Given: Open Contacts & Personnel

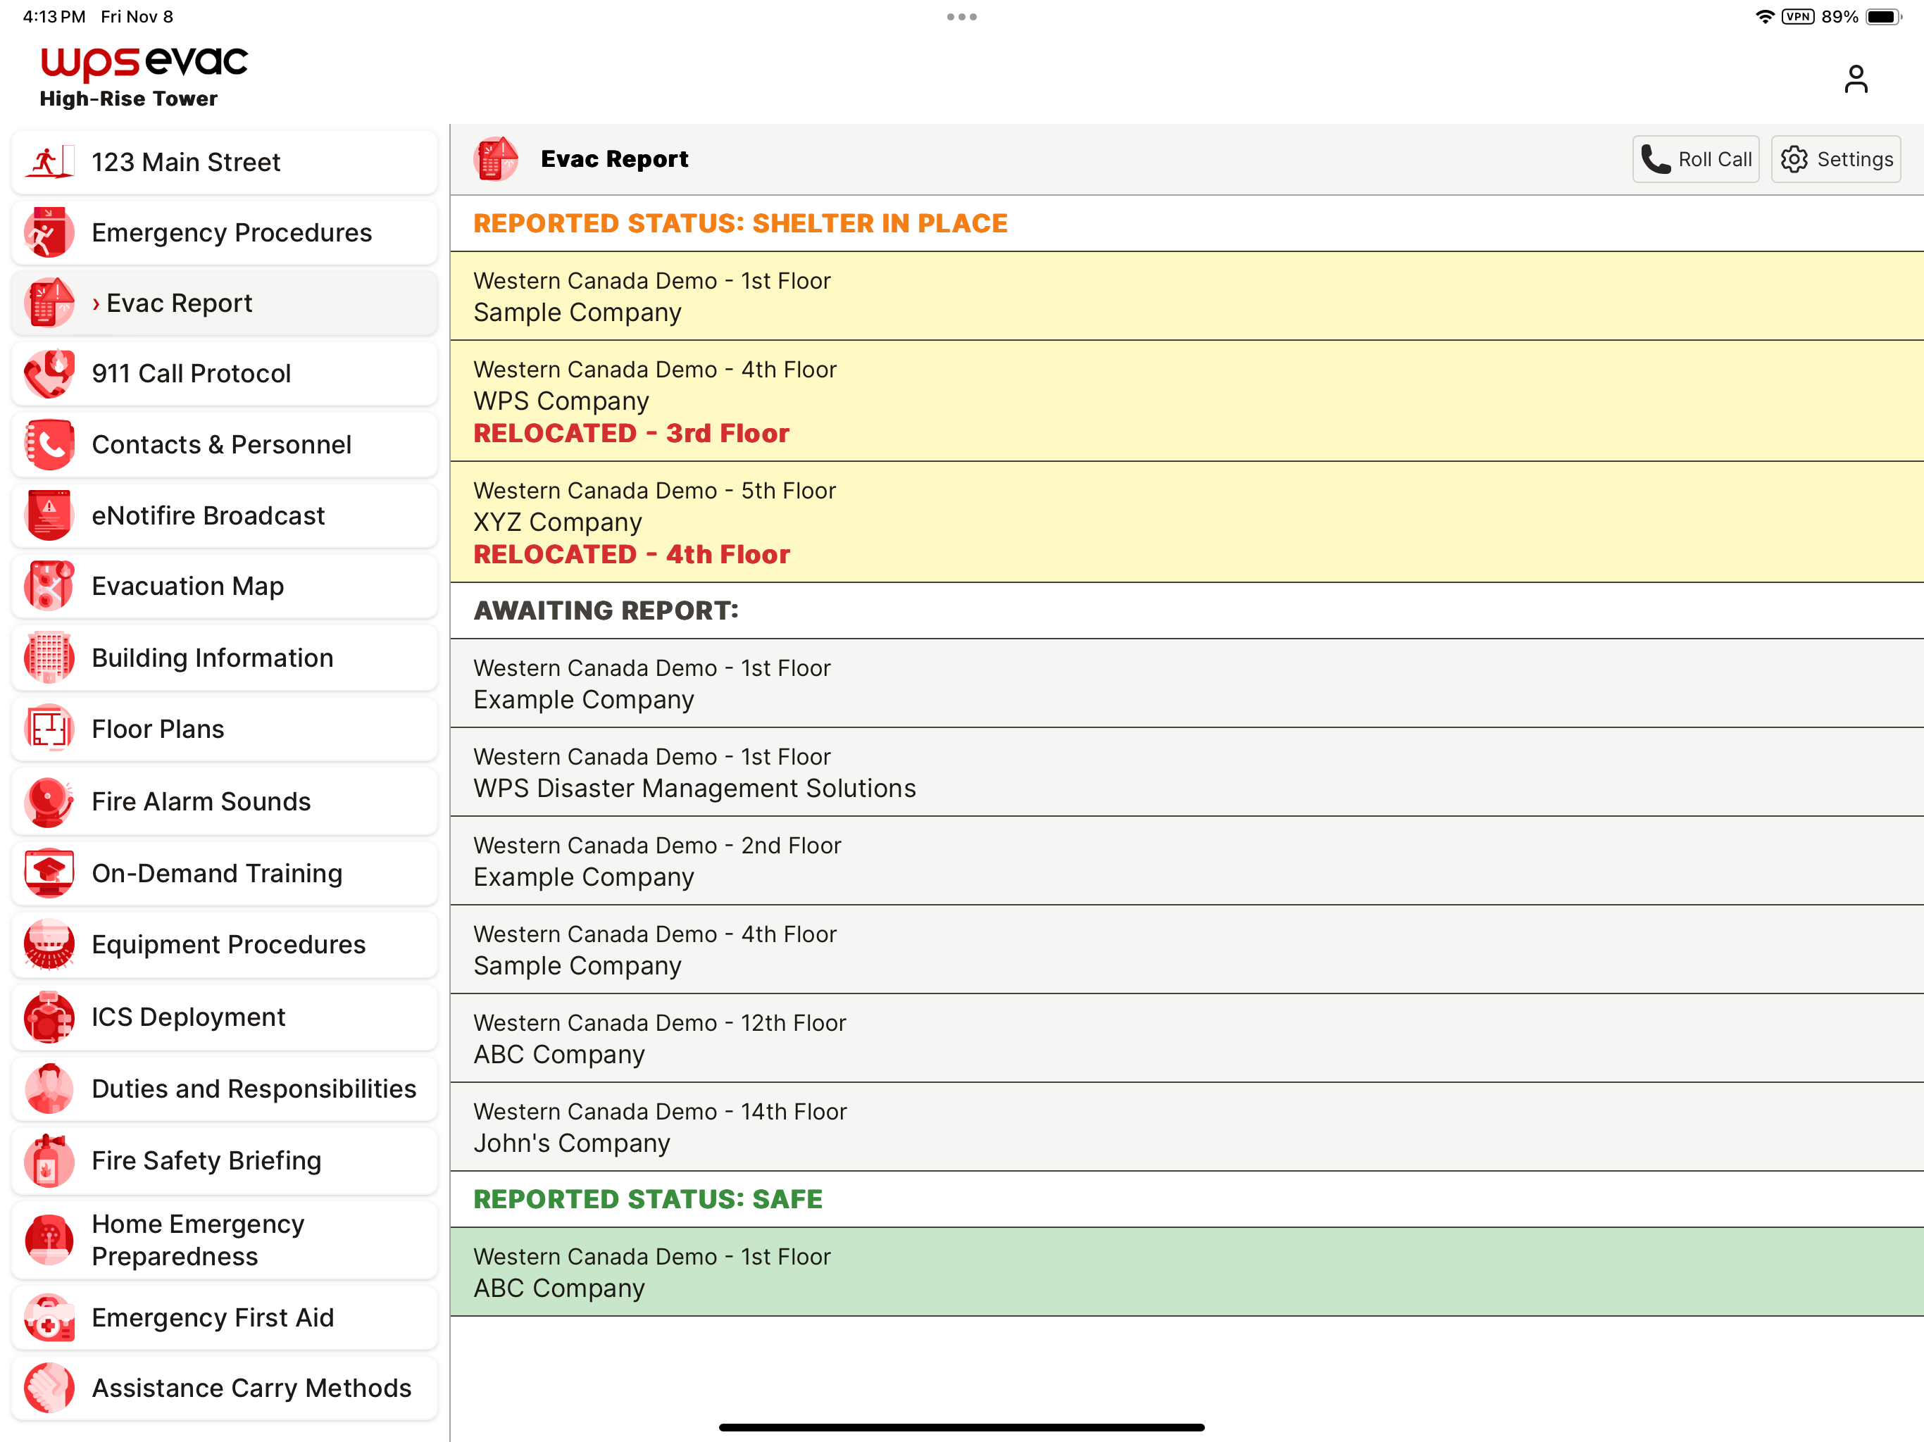Looking at the screenshot, I should point(225,444).
